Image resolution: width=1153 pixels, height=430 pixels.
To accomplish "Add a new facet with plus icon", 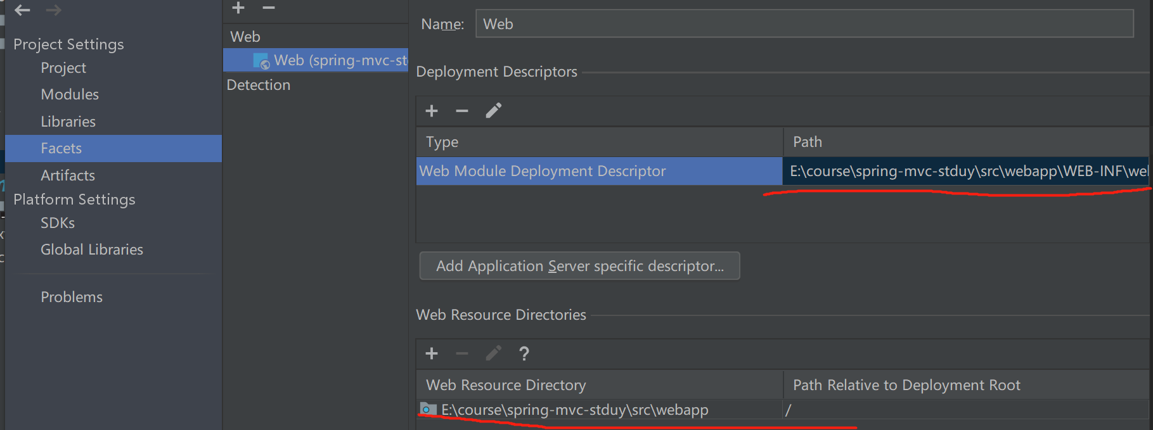I will tap(238, 8).
